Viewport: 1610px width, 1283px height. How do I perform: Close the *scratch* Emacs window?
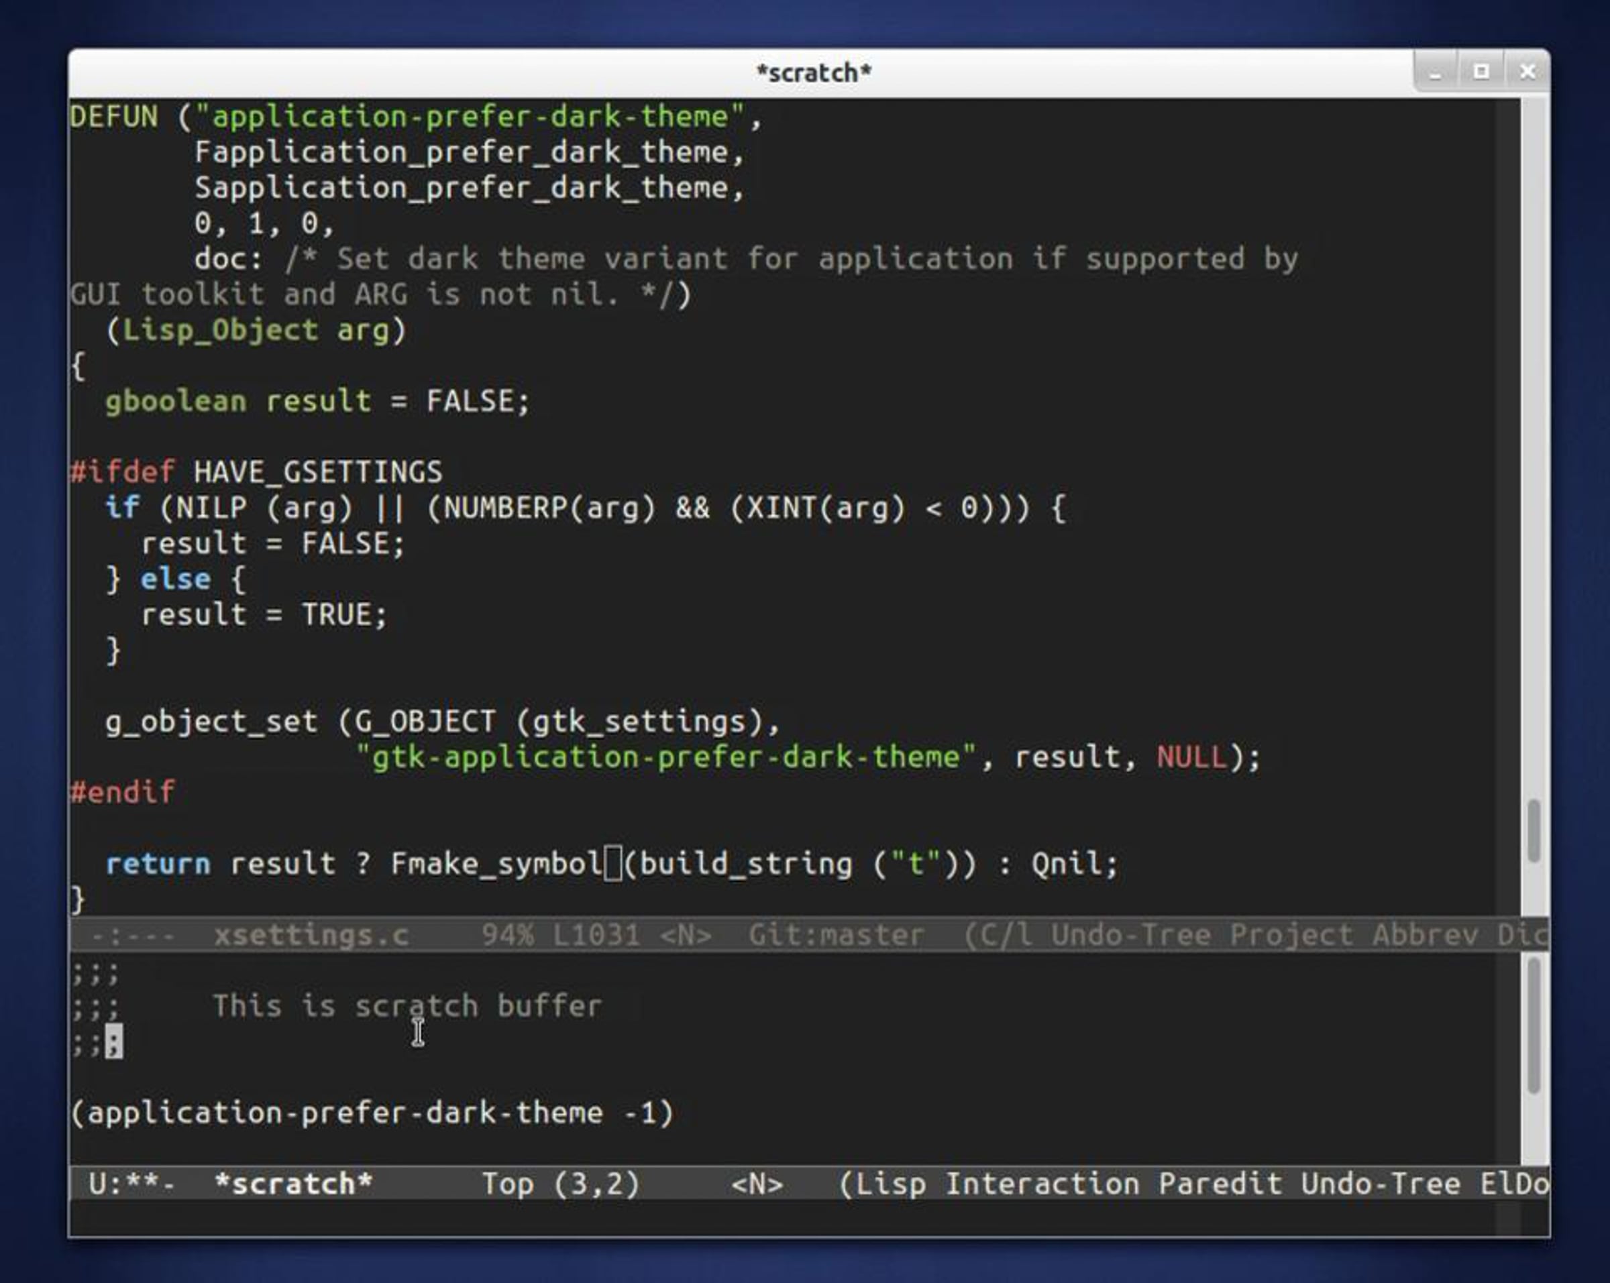(1527, 72)
